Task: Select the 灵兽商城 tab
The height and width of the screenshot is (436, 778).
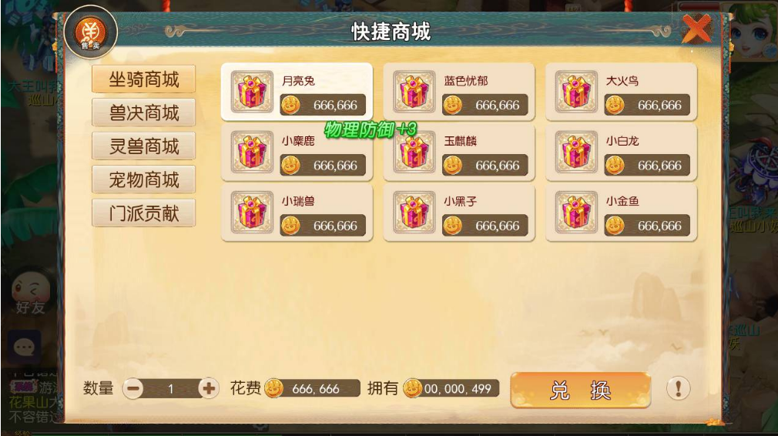Action: (x=144, y=146)
